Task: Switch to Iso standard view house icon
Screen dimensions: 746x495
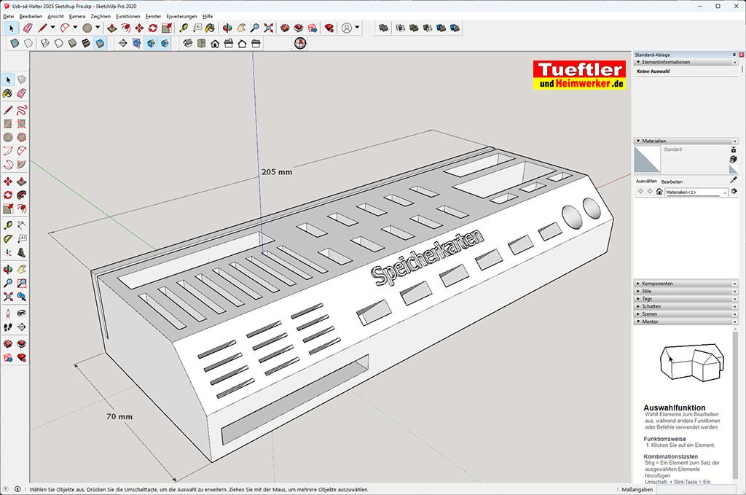Action: coord(187,43)
